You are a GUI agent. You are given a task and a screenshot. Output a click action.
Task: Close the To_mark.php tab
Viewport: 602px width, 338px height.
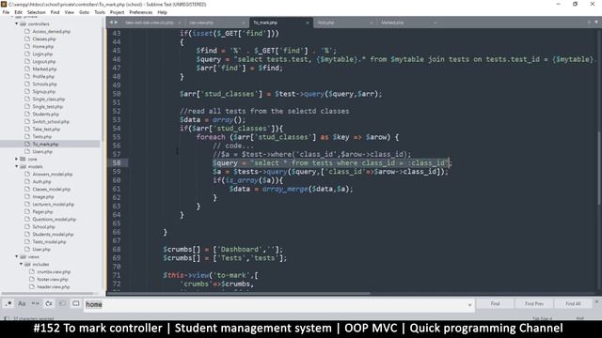[x=308, y=23]
